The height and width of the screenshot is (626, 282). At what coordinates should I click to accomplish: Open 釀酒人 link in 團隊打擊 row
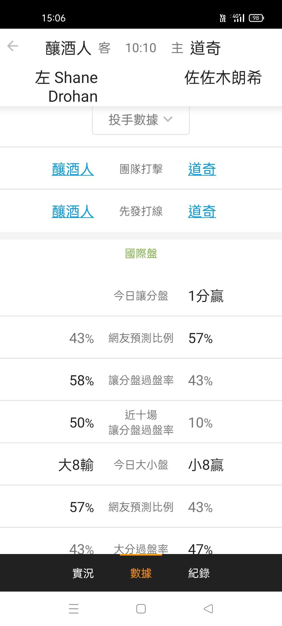(x=73, y=169)
